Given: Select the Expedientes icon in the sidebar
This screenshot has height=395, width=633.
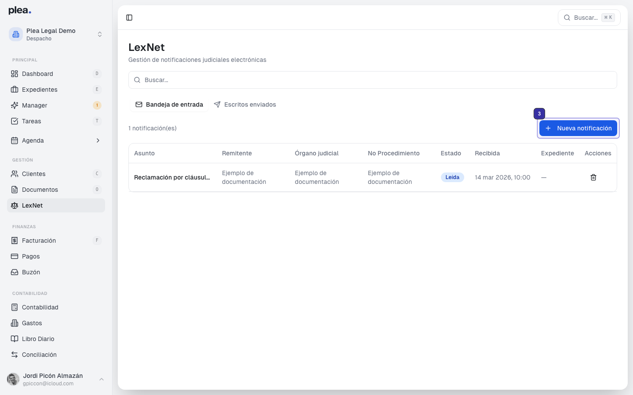Looking at the screenshot, I should (x=15, y=90).
